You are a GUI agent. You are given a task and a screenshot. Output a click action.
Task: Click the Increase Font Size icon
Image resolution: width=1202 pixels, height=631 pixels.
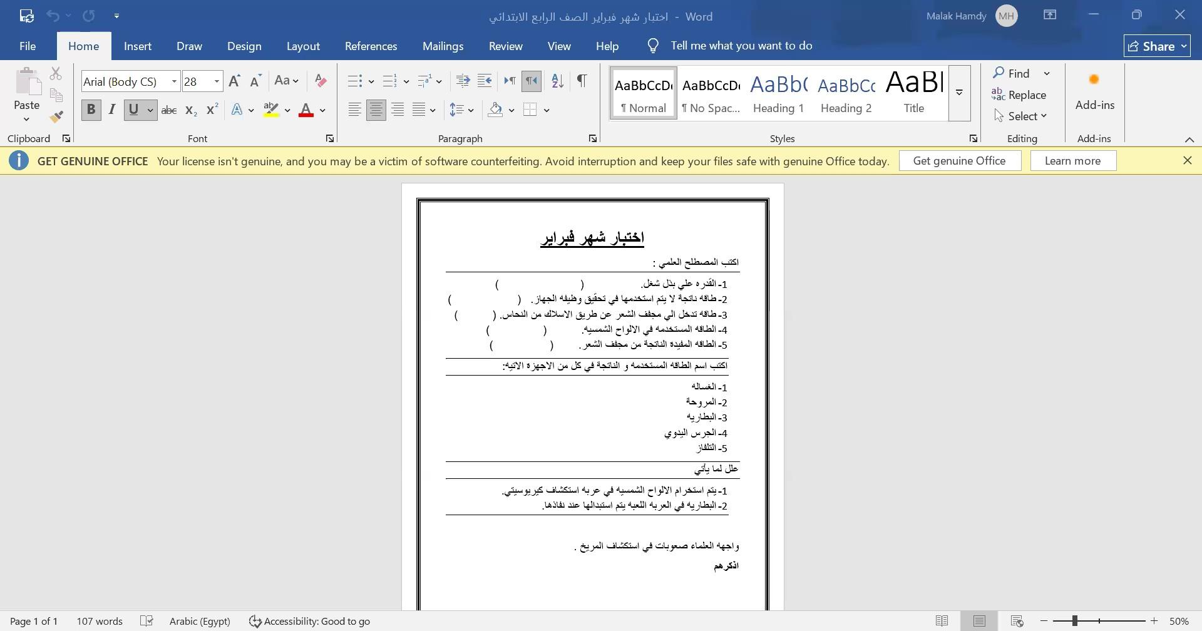pos(234,81)
